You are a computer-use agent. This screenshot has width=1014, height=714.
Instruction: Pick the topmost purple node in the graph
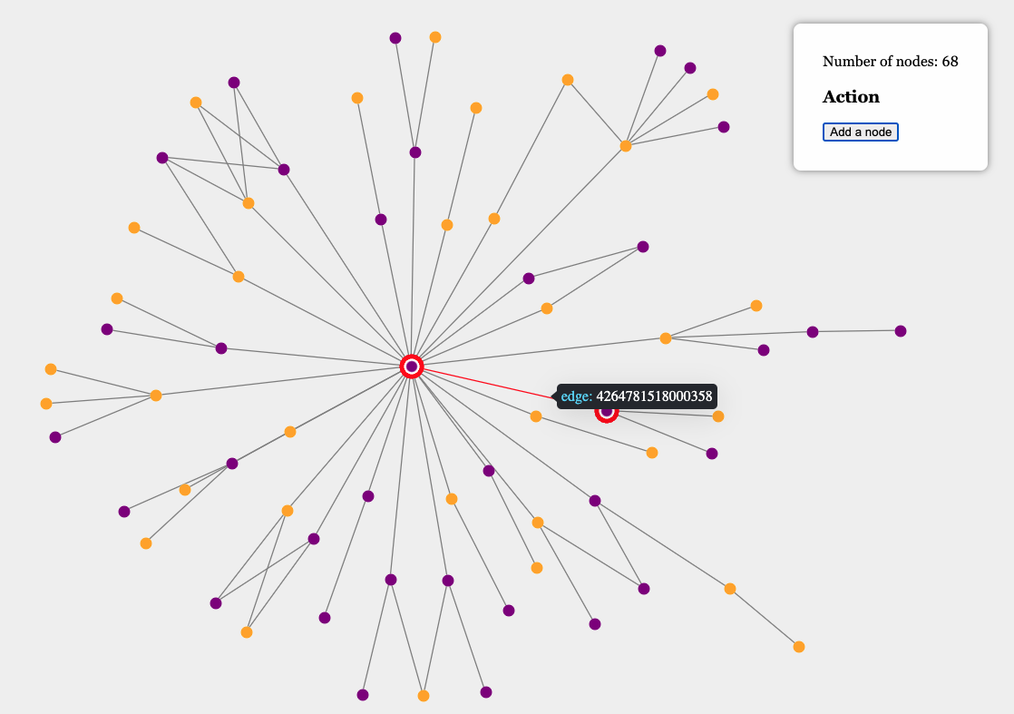click(395, 38)
